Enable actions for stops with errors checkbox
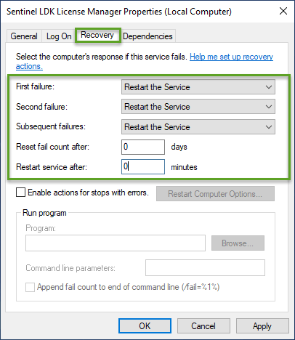This screenshot has width=295, height=340. [21, 193]
